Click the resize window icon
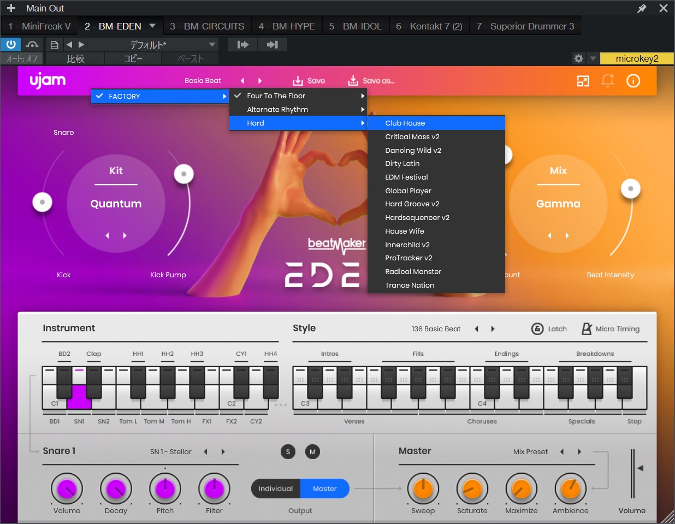The height and width of the screenshot is (524, 675). (583, 81)
